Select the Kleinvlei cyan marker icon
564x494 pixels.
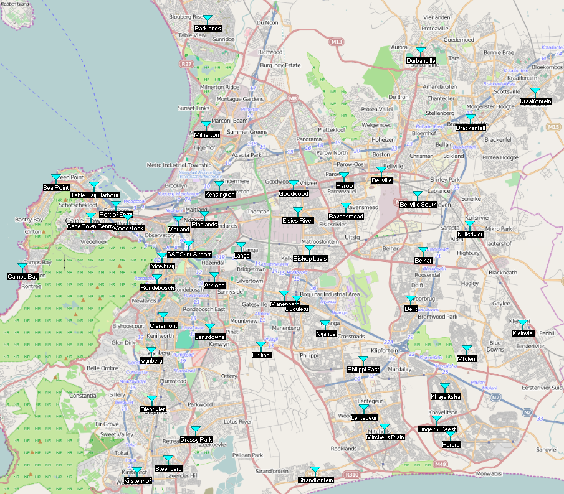coord(523,324)
